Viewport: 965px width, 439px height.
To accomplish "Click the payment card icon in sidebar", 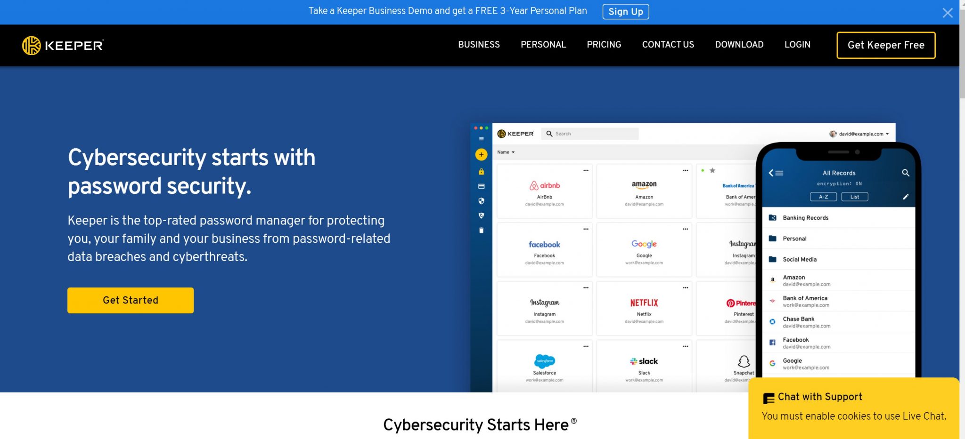I will tap(481, 186).
